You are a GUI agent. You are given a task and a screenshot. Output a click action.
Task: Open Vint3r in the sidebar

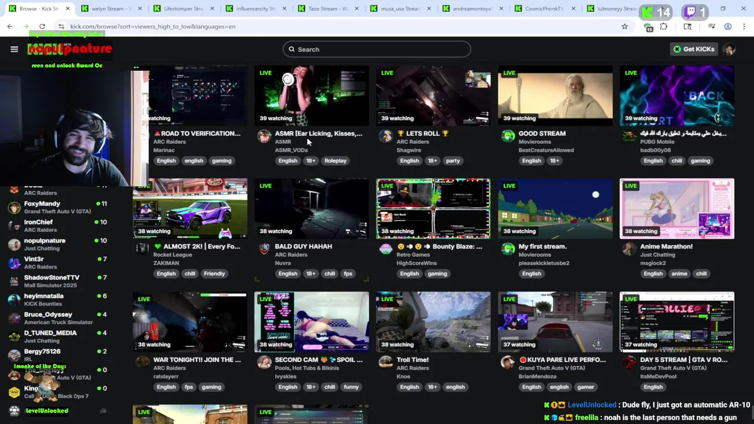point(58,263)
